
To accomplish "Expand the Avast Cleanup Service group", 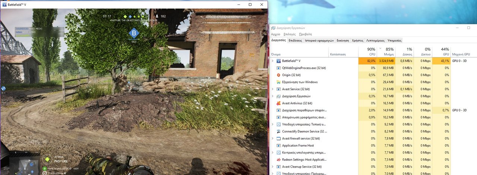I will tap(272, 167).
